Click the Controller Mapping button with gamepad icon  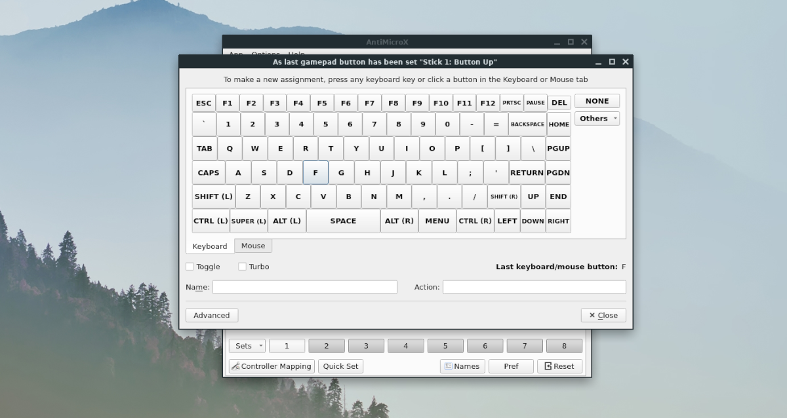[272, 366]
